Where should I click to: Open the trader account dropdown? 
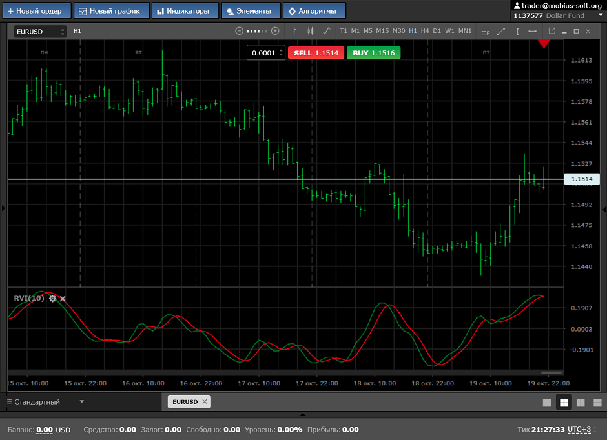601,15
